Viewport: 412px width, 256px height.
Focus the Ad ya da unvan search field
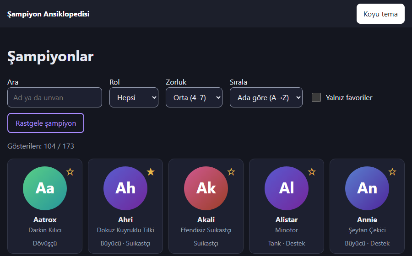(x=54, y=97)
